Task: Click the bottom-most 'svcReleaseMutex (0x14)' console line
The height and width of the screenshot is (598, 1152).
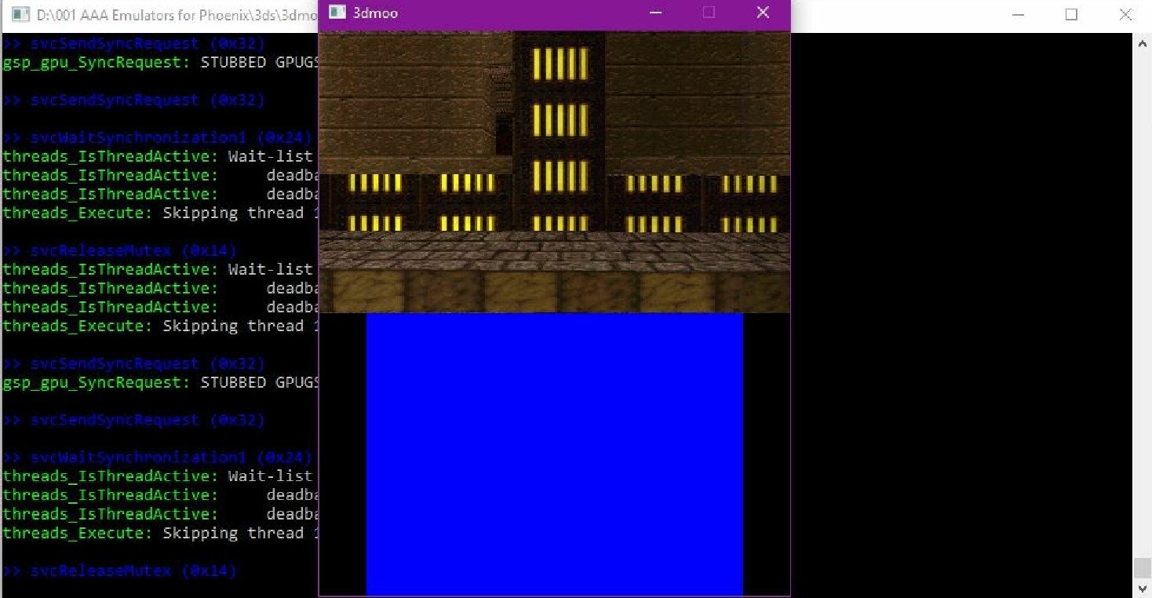Action: point(121,571)
